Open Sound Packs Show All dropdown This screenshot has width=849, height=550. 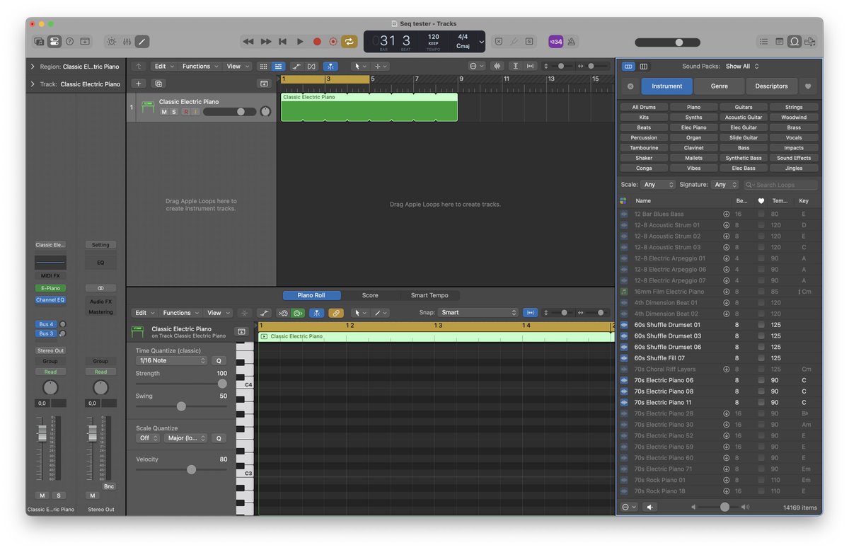pos(742,67)
